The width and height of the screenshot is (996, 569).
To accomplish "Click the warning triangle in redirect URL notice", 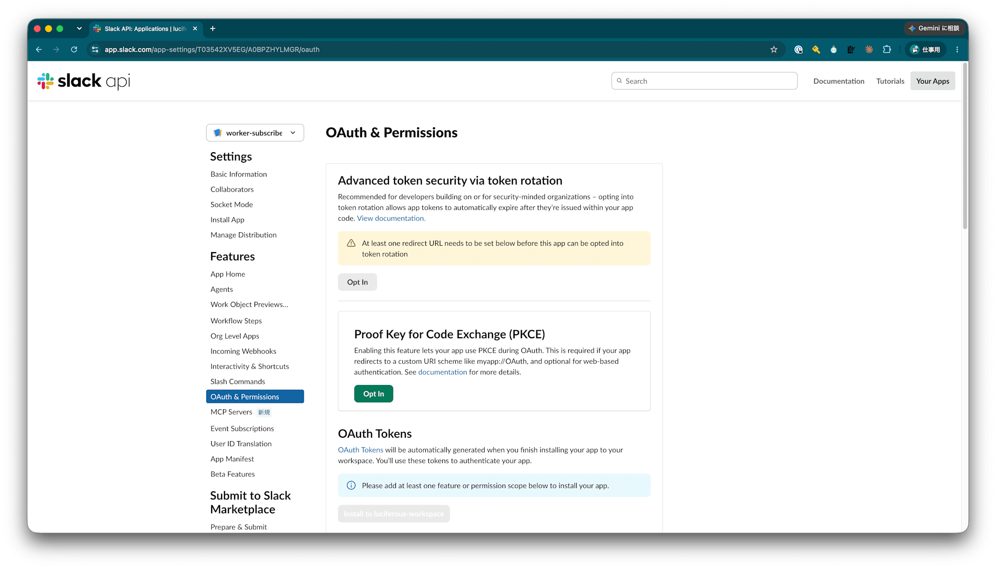I will pyautogui.click(x=351, y=243).
